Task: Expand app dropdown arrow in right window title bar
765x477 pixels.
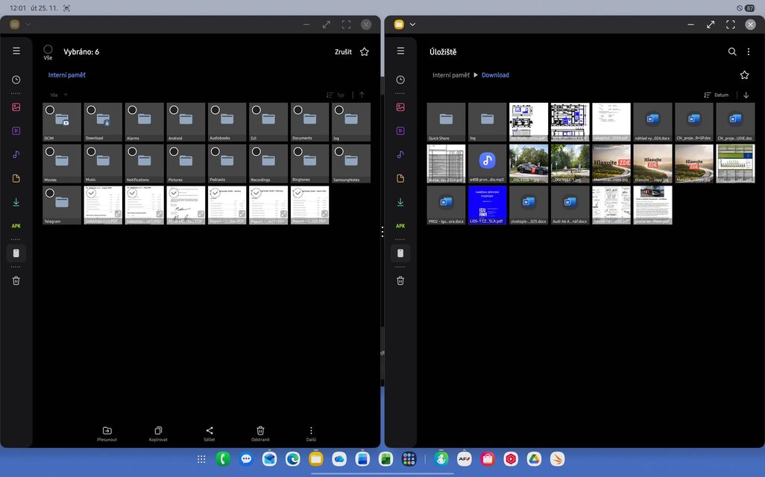Action: 413,25
